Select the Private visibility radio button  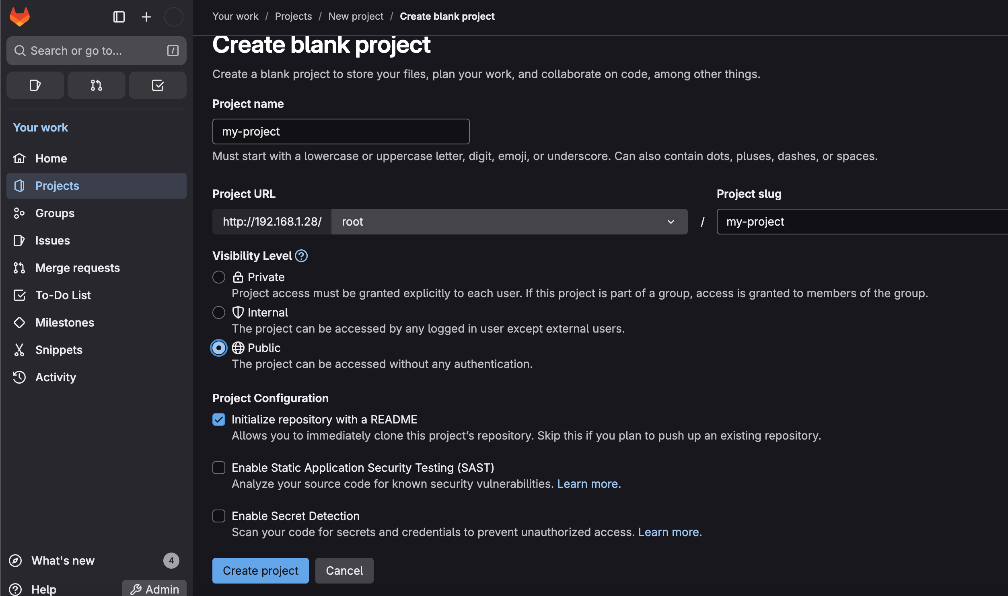pyautogui.click(x=219, y=277)
